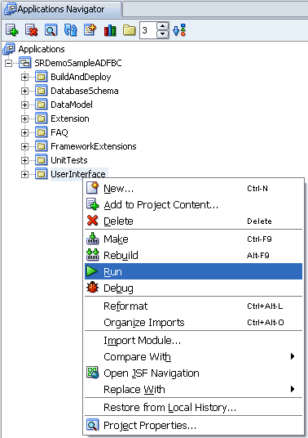
Task: Choose Project Properties... menu item
Action: tap(194, 426)
